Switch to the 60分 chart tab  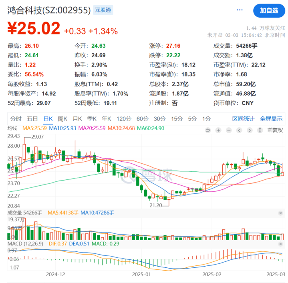143,119
